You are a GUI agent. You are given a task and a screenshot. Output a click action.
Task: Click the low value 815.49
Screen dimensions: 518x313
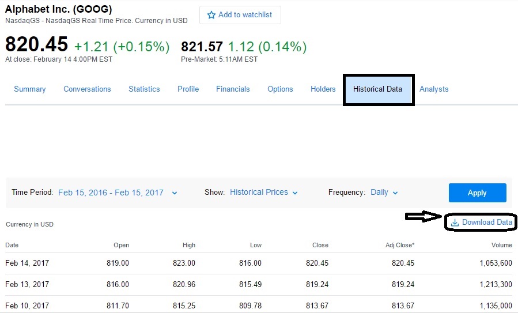(251, 285)
